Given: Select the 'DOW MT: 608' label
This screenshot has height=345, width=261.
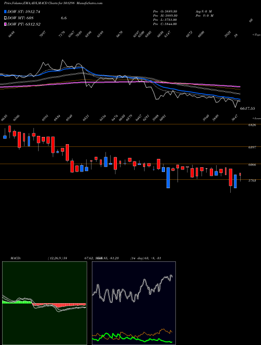Looking at the screenshot, I should (20, 18).
